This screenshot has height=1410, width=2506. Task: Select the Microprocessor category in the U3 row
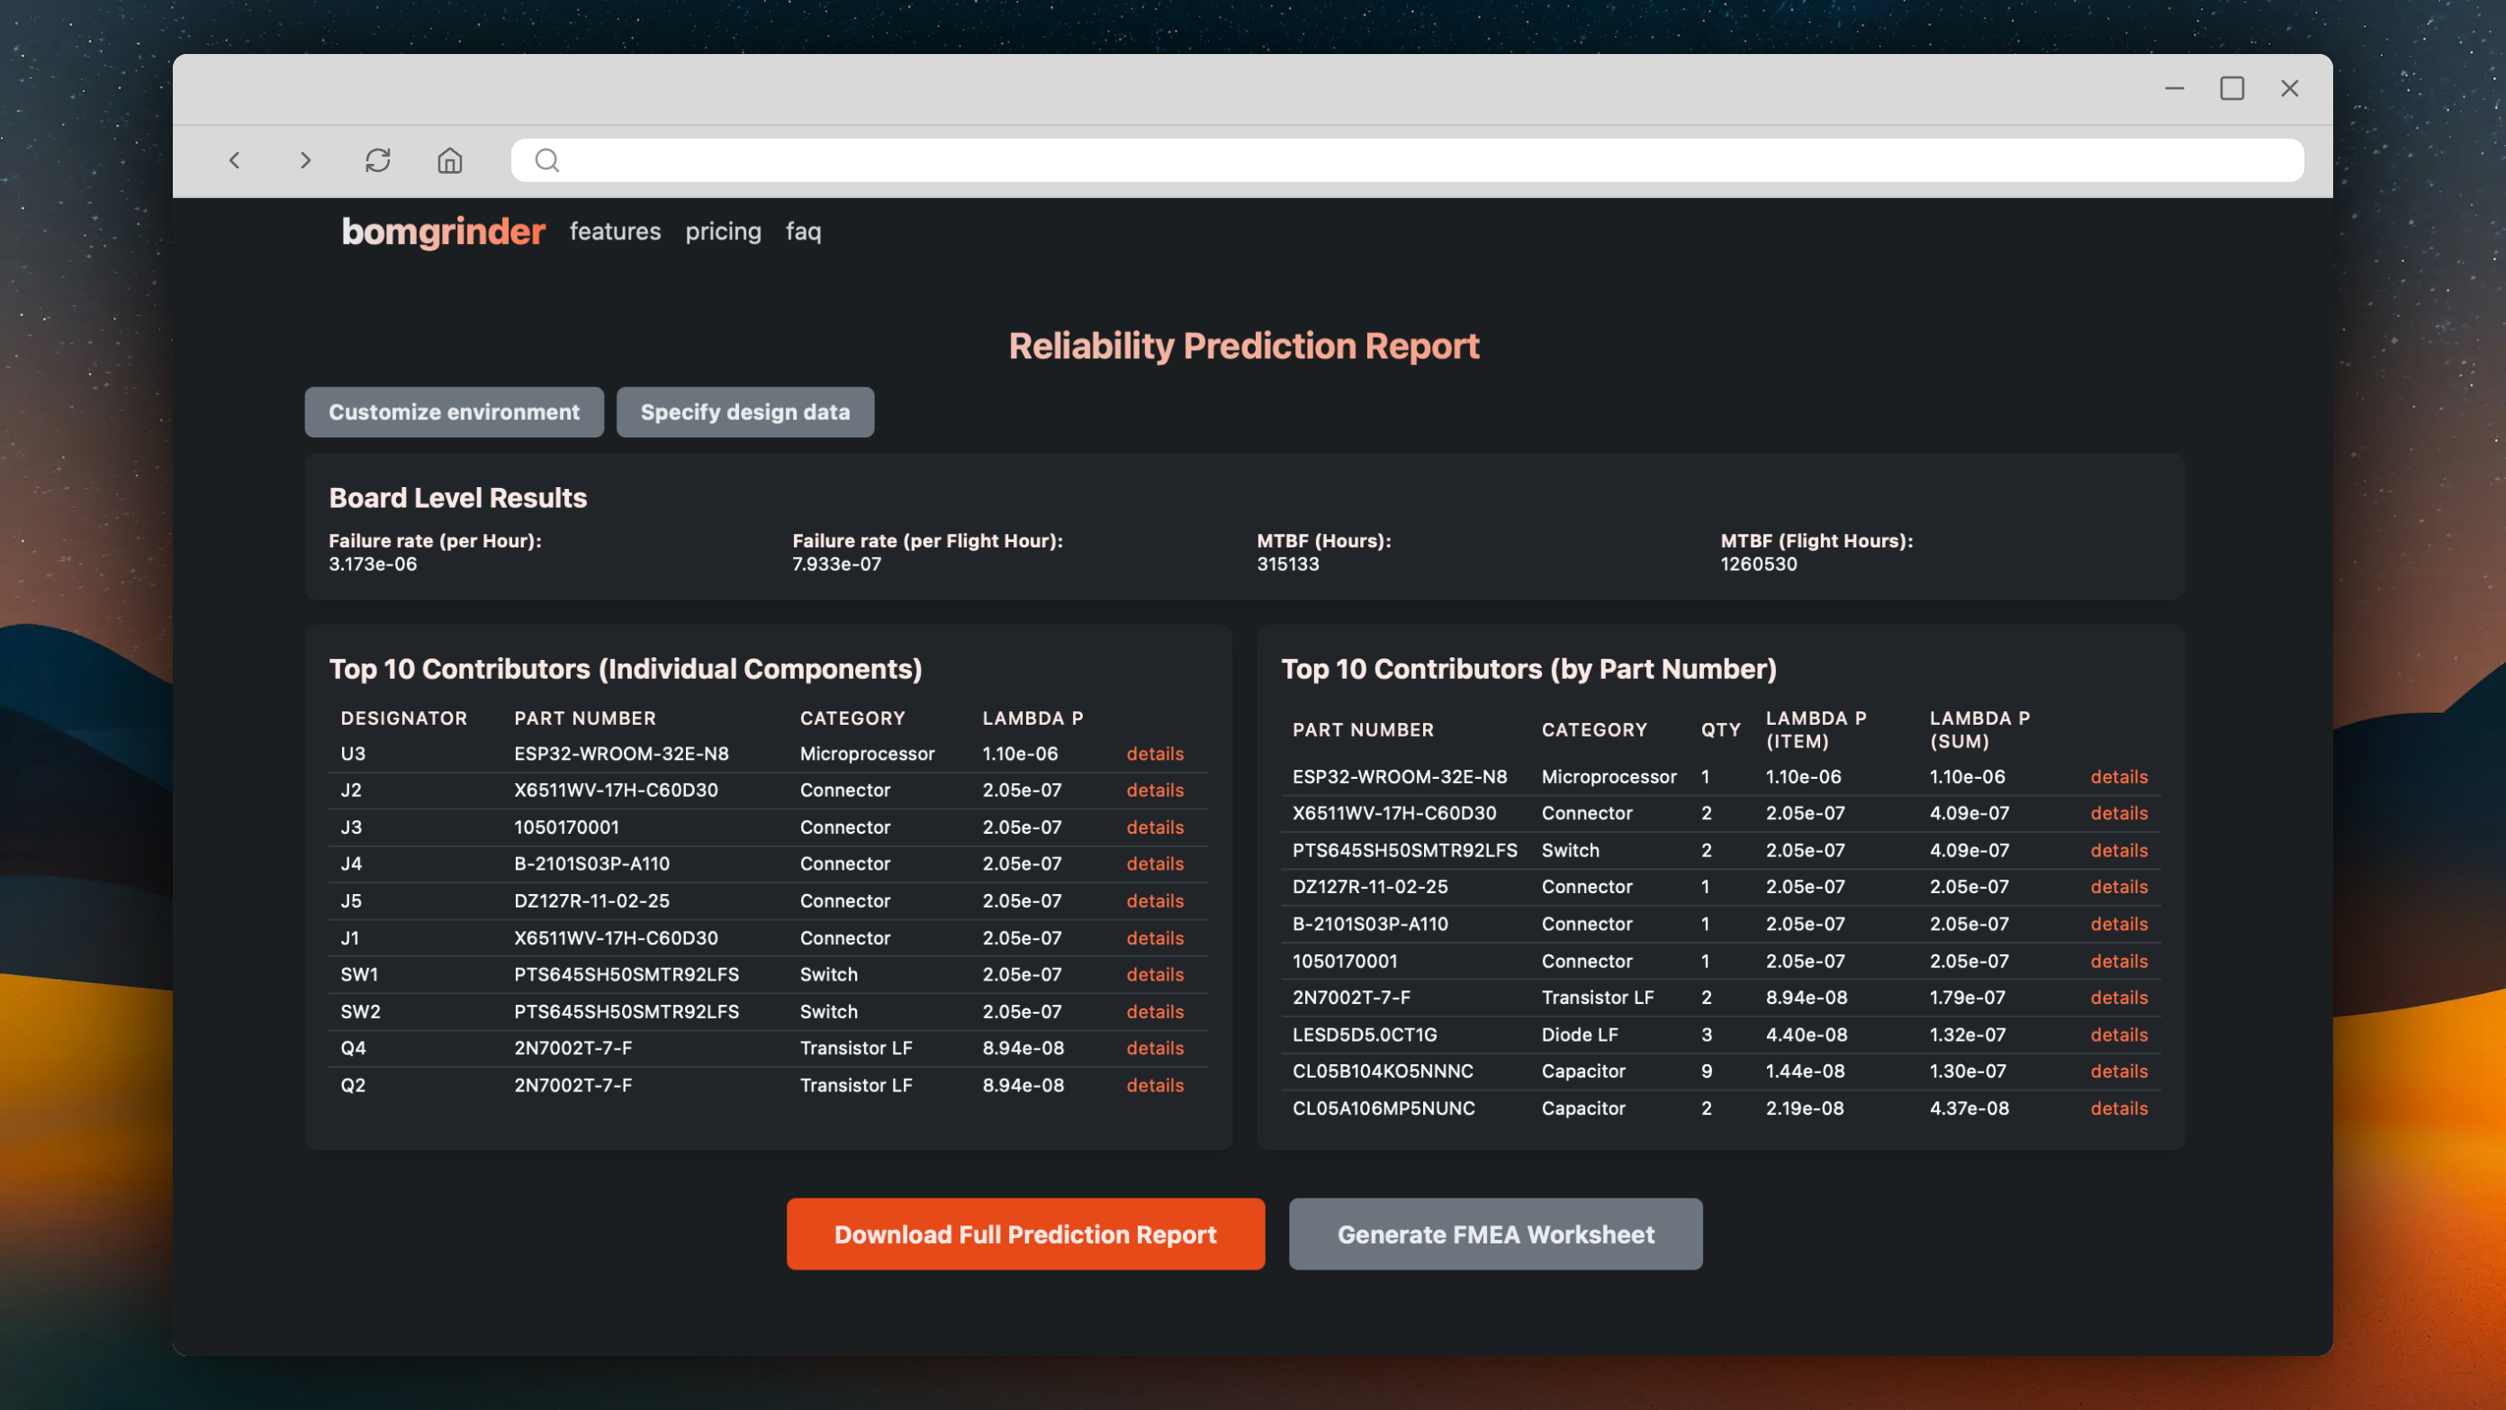pyautogui.click(x=867, y=755)
